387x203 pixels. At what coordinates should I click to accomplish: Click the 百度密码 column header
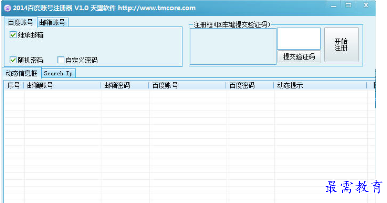point(250,85)
